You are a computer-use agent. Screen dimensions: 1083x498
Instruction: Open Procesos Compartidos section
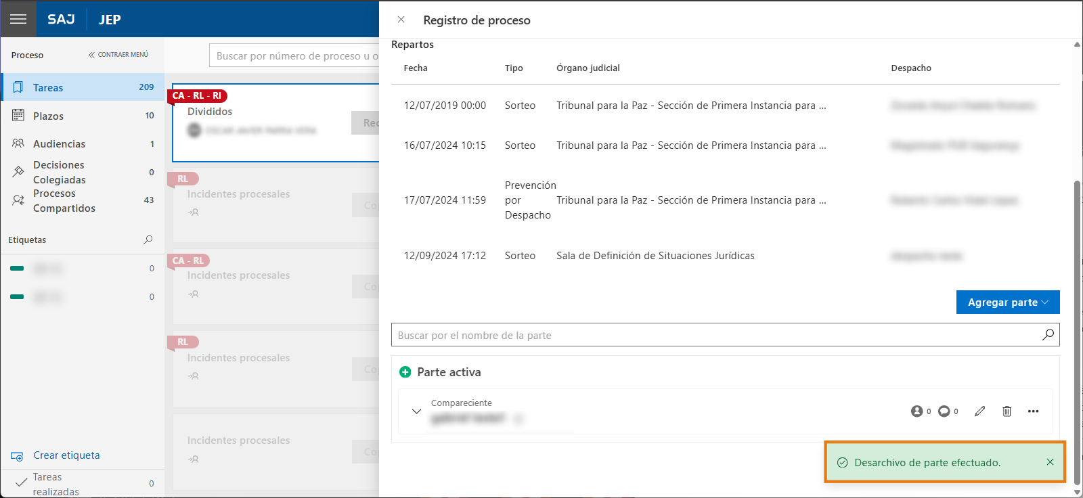(x=83, y=201)
